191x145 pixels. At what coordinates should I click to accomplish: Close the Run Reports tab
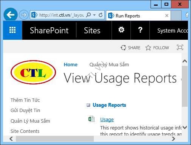pos(167,16)
